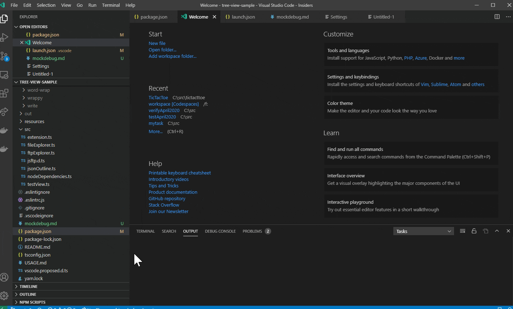Toggle the editor split layout icon
Viewport: 513px width, 309px height.
pyautogui.click(x=497, y=16)
